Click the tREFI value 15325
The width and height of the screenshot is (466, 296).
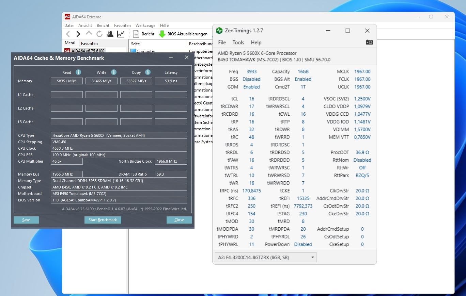coord(303,198)
